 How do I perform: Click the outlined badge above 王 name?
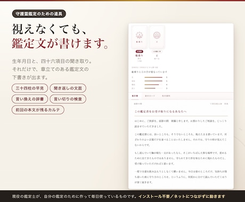click(157, 52)
